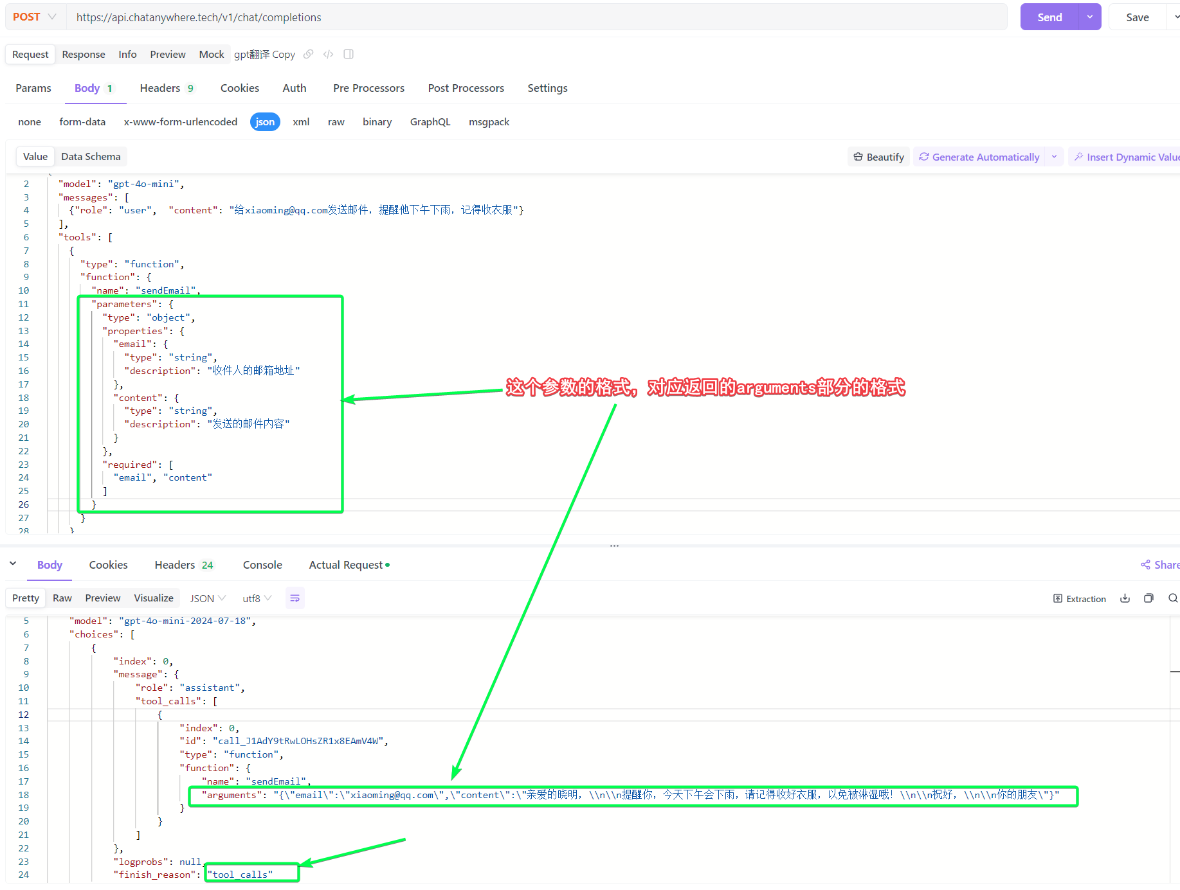Open the response Headers 24 tab
1180x890 pixels.
pos(184,565)
